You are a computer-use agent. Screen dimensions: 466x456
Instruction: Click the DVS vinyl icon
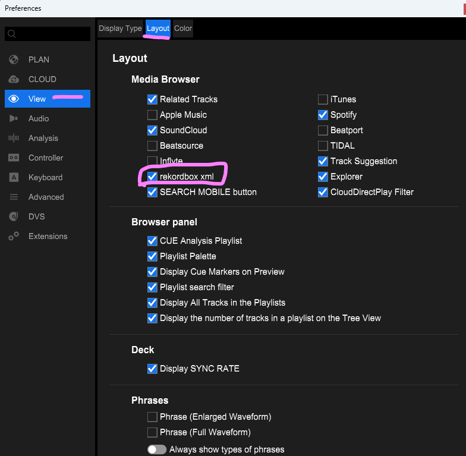pyautogui.click(x=14, y=216)
